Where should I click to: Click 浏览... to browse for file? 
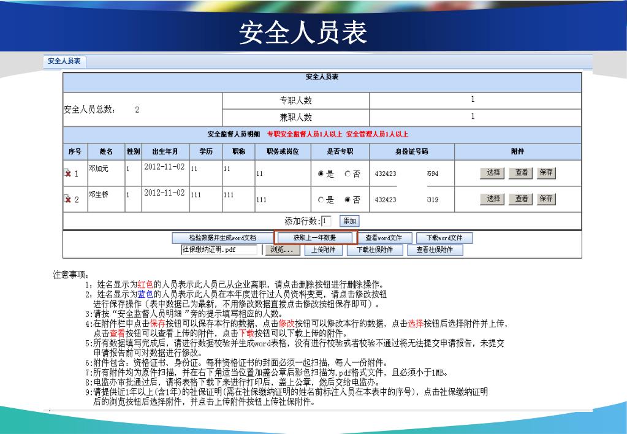click(282, 250)
